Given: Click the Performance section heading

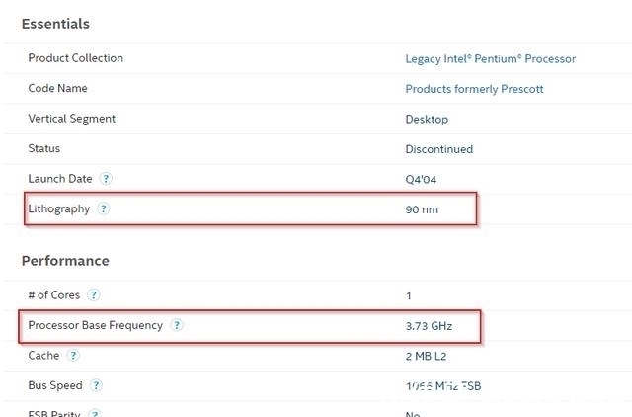Looking at the screenshot, I should (65, 261).
